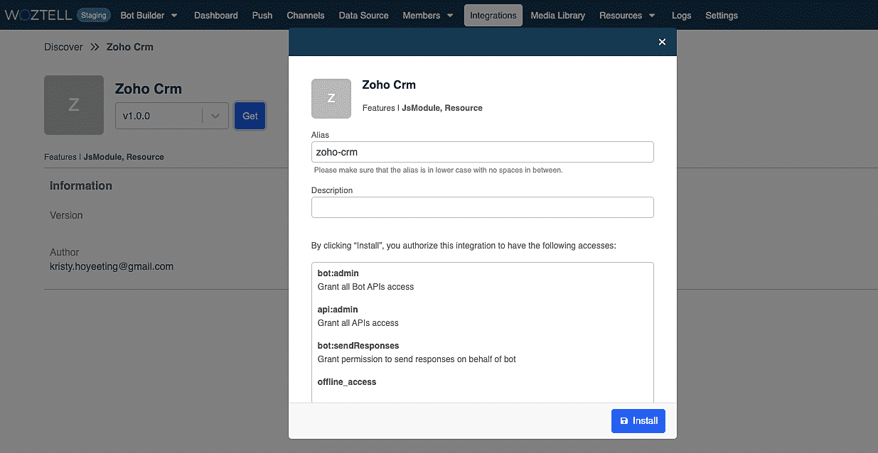Follow the Discover breadcrumb link
Image resolution: width=878 pixels, height=453 pixels.
63,47
